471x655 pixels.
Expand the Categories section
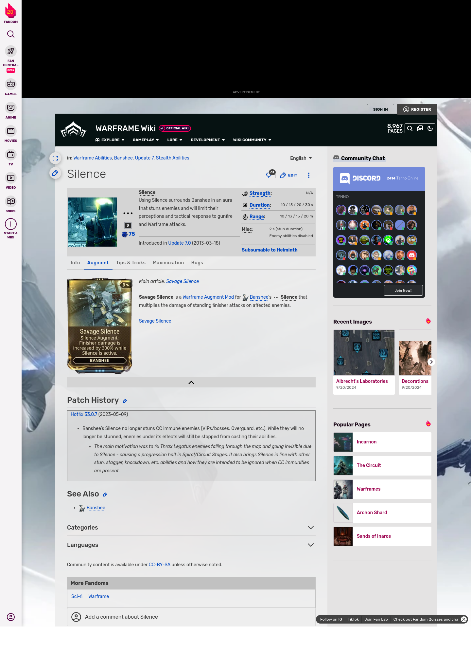pyautogui.click(x=191, y=528)
